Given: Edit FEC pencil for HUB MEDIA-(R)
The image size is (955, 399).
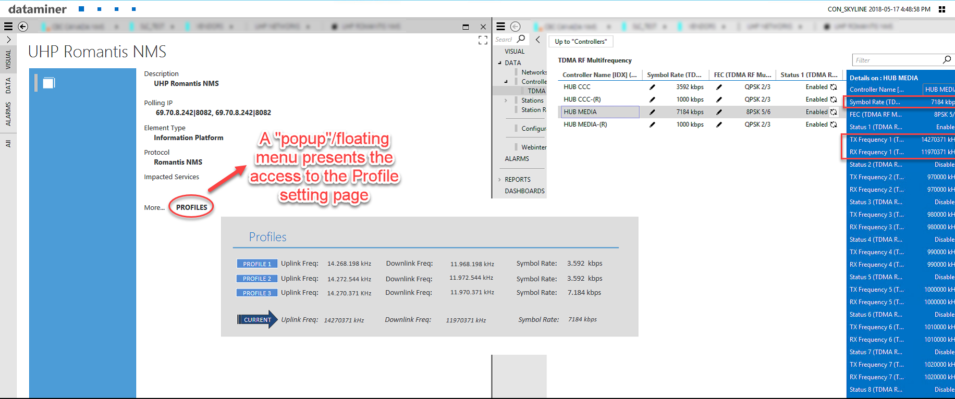Looking at the screenshot, I should [719, 124].
